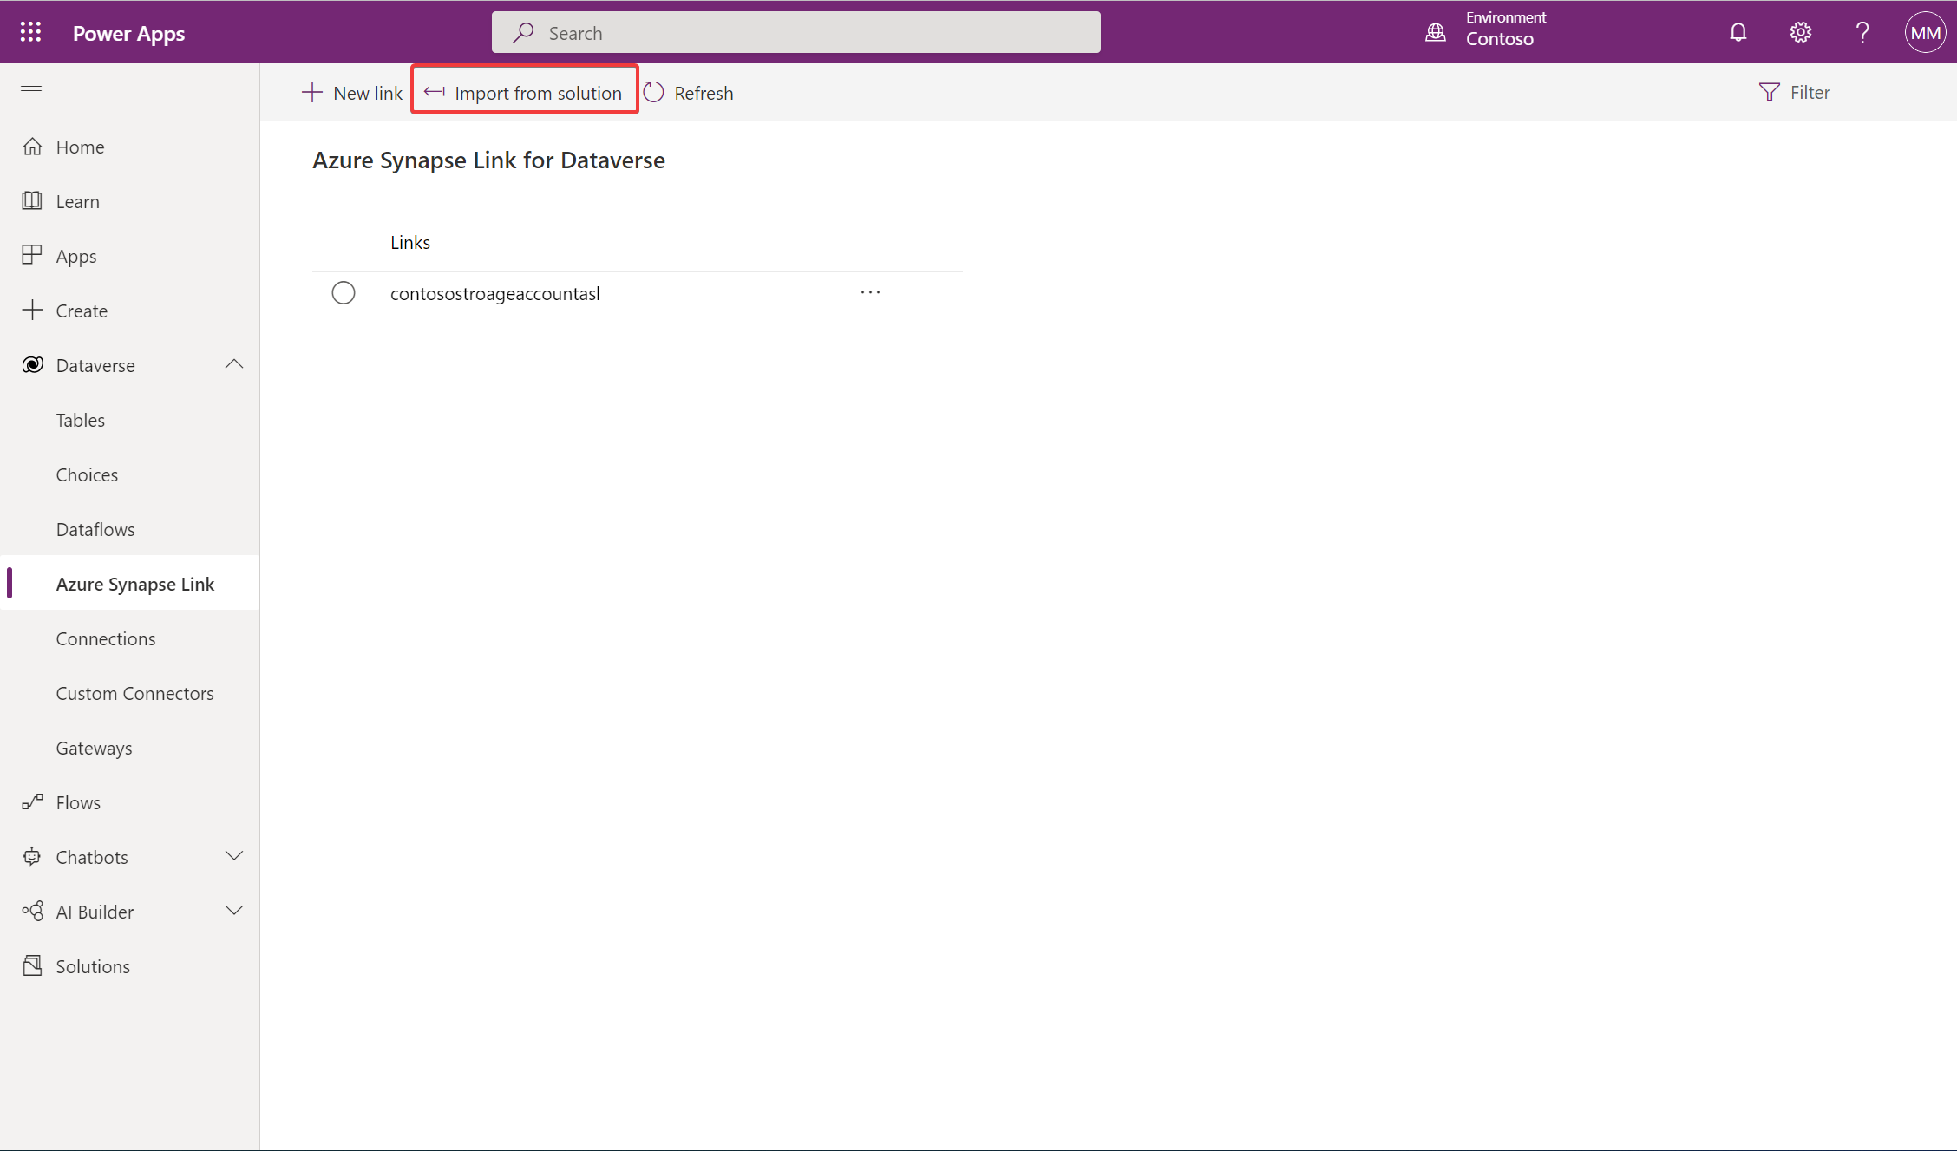This screenshot has width=1957, height=1151.
Task: Open the Azure Synapse Link menu item
Action: [x=134, y=582]
